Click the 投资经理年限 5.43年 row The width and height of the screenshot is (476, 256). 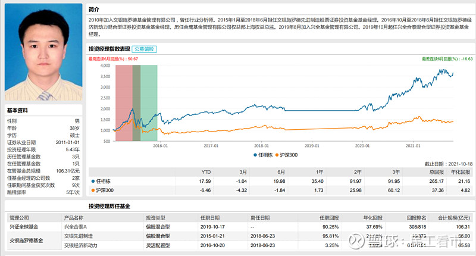click(43, 149)
